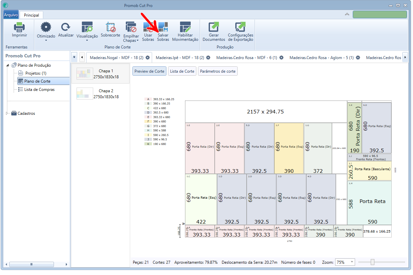Viewport: 413px width, 275px height.
Task: Open the Zoom 75% combo box
Action: click(x=345, y=262)
